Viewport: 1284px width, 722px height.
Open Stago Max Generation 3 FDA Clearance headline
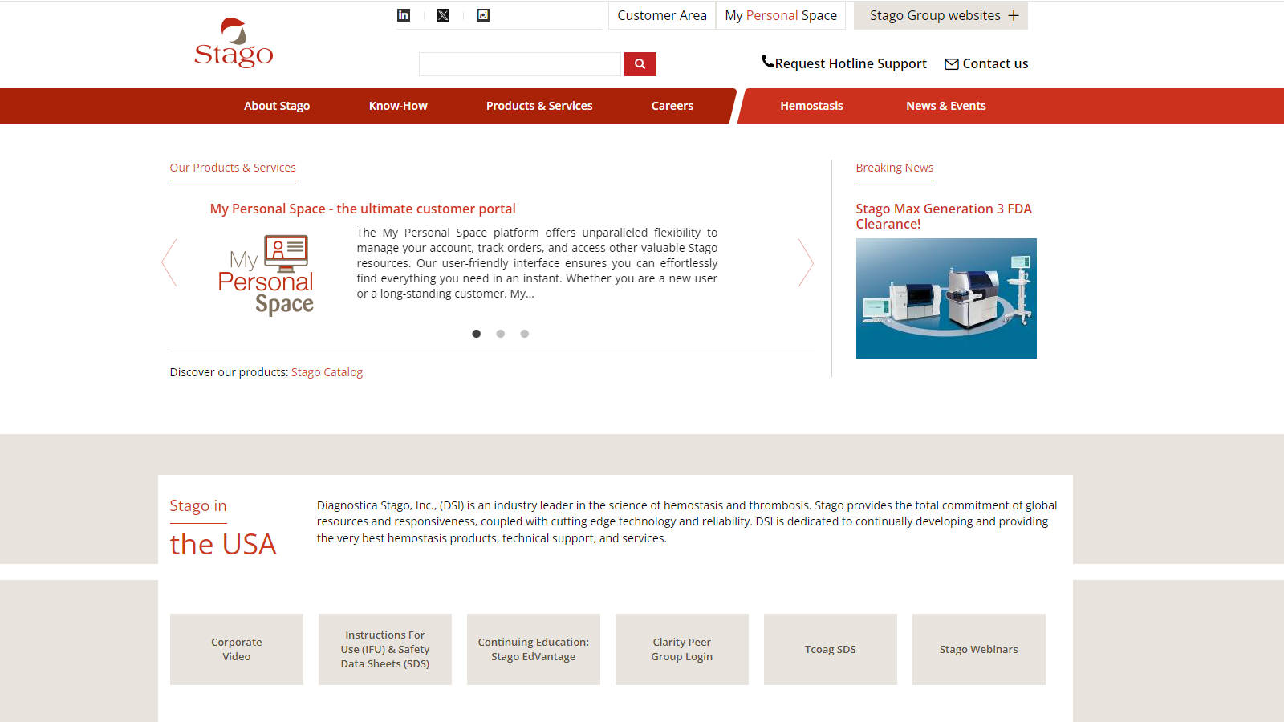pos(944,216)
